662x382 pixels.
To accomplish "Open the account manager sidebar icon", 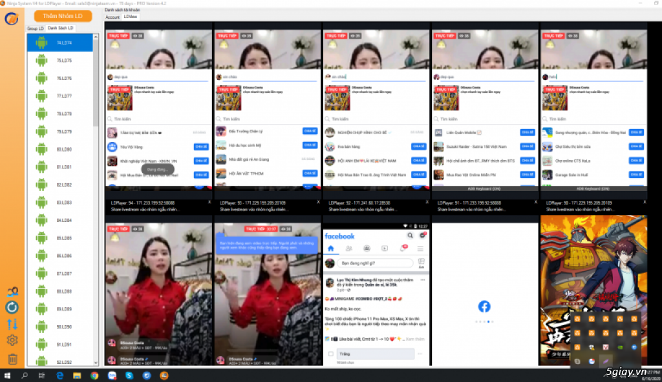I will click(12, 292).
